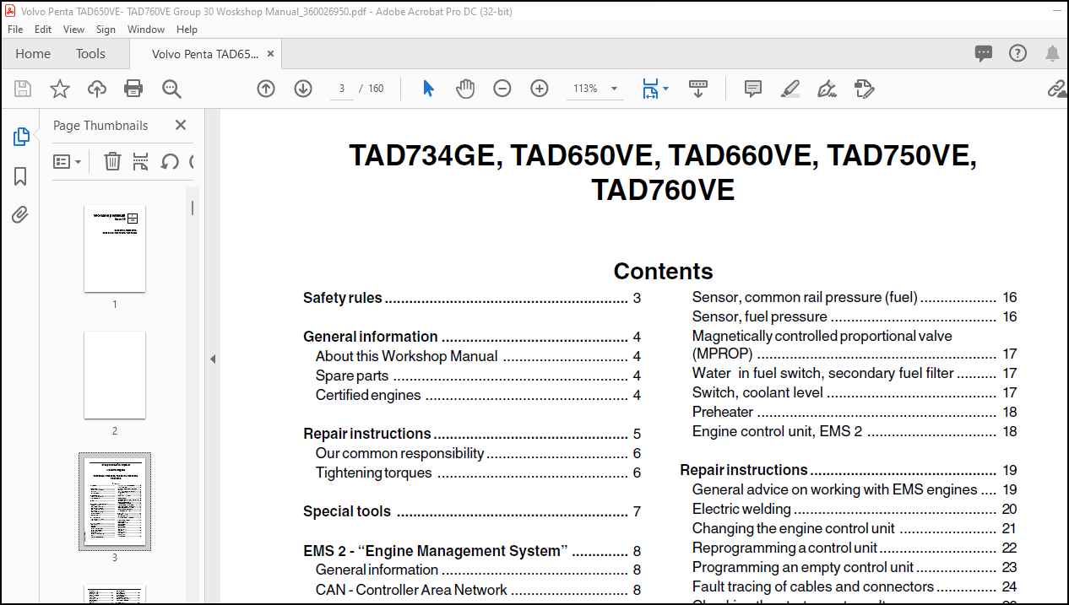This screenshot has width=1069, height=605.
Task: Close the Page Thumbnails panel
Action: pyautogui.click(x=181, y=125)
